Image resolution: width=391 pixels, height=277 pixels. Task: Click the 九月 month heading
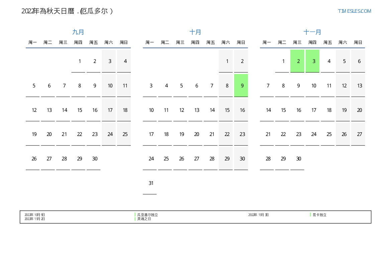point(78,32)
